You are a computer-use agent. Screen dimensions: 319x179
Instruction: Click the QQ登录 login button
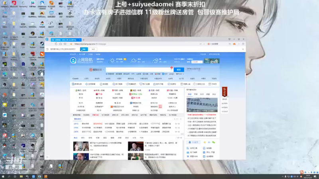(x=193, y=142)
